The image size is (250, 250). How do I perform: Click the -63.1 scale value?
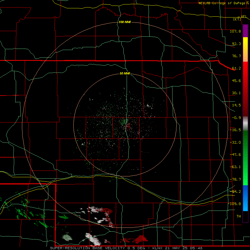click(235, 167)
